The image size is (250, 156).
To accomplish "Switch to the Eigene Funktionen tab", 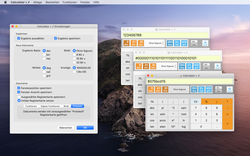I will pos(50,106).
